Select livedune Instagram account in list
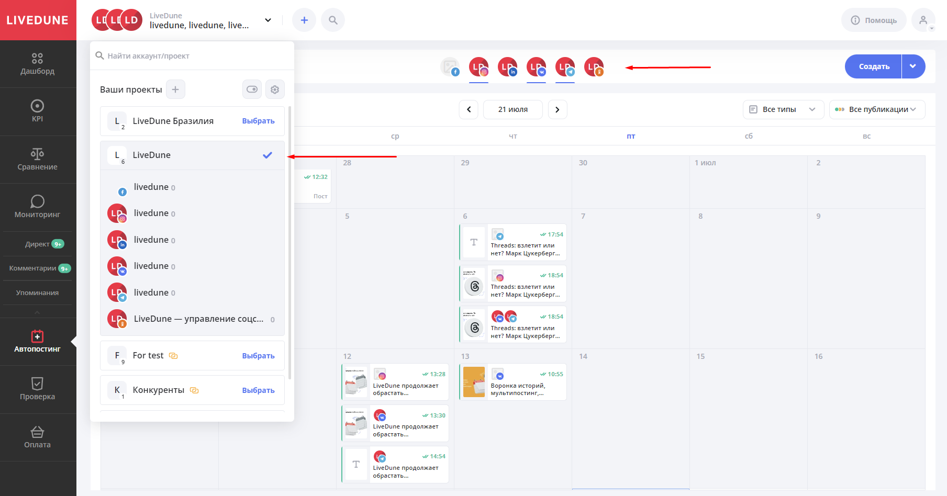 192,213
